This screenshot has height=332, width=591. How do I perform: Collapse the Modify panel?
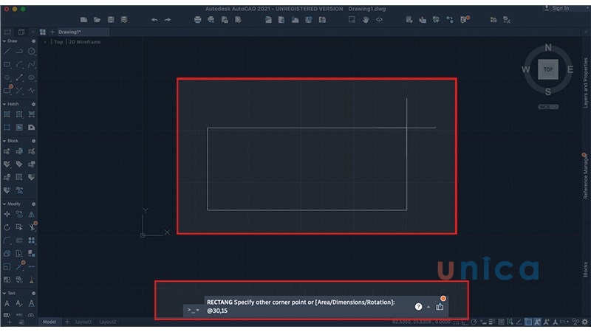point(4,204)
